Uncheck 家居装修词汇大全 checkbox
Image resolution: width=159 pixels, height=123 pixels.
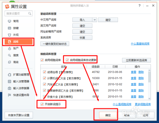[x=44, y=91]
